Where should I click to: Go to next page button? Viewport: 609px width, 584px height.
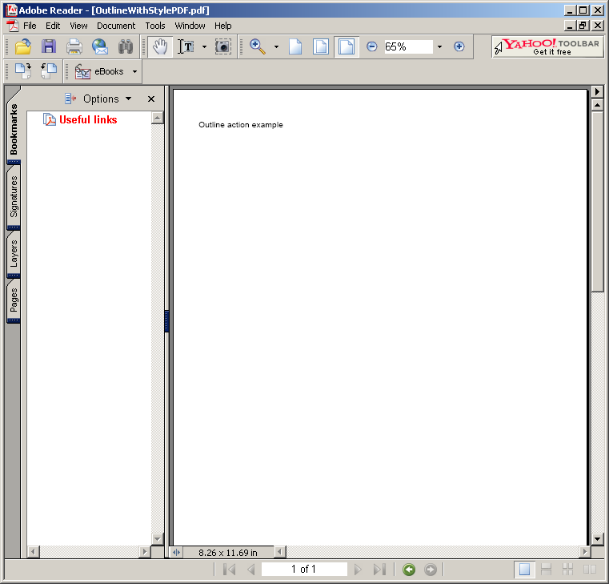(358, 570)
